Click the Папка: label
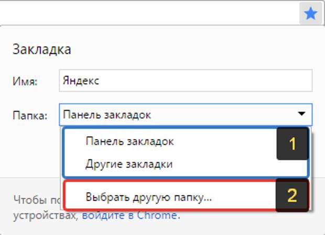The width and height of the screenshot is (325, 235). (x=30, y=115)
